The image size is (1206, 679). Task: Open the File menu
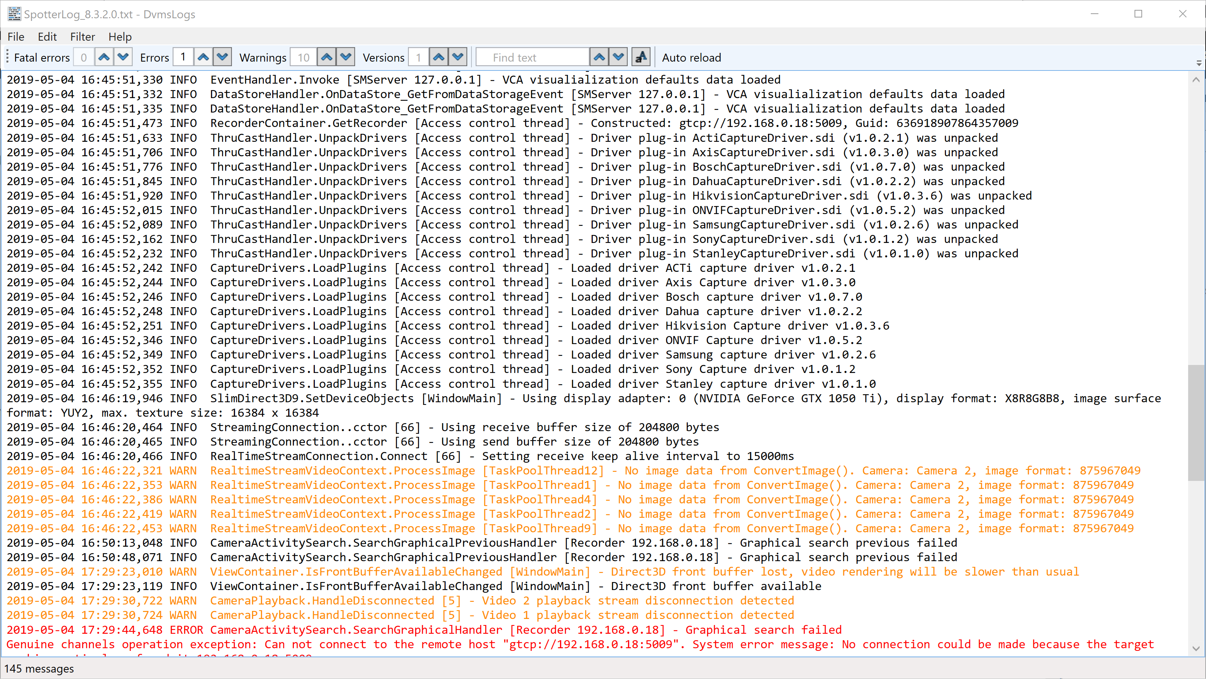pyautogui.click(x=16, y=36)
